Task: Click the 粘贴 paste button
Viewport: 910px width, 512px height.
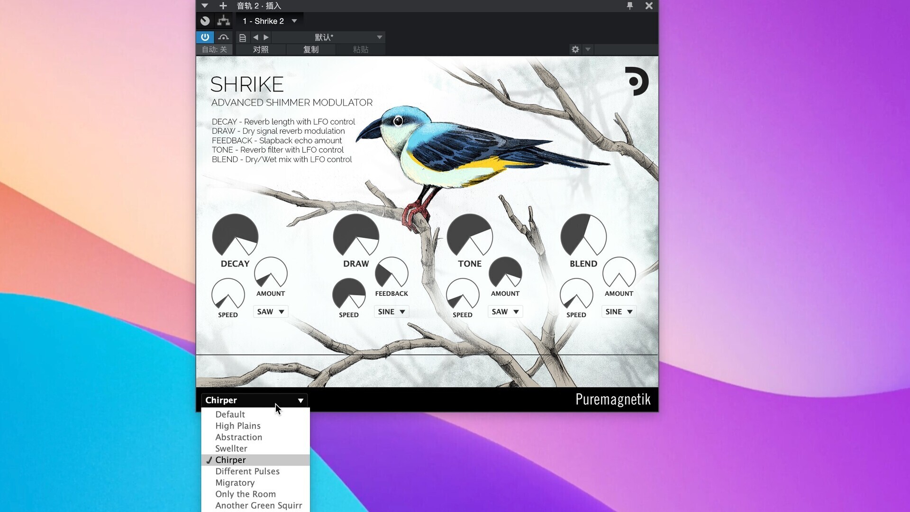Action: [x=361, y=49]
